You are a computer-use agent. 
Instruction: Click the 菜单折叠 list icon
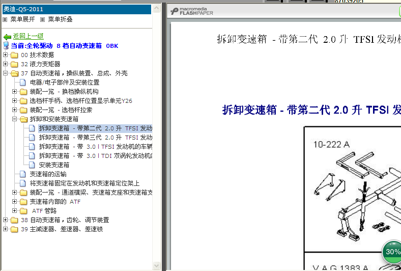coord(43,19)
